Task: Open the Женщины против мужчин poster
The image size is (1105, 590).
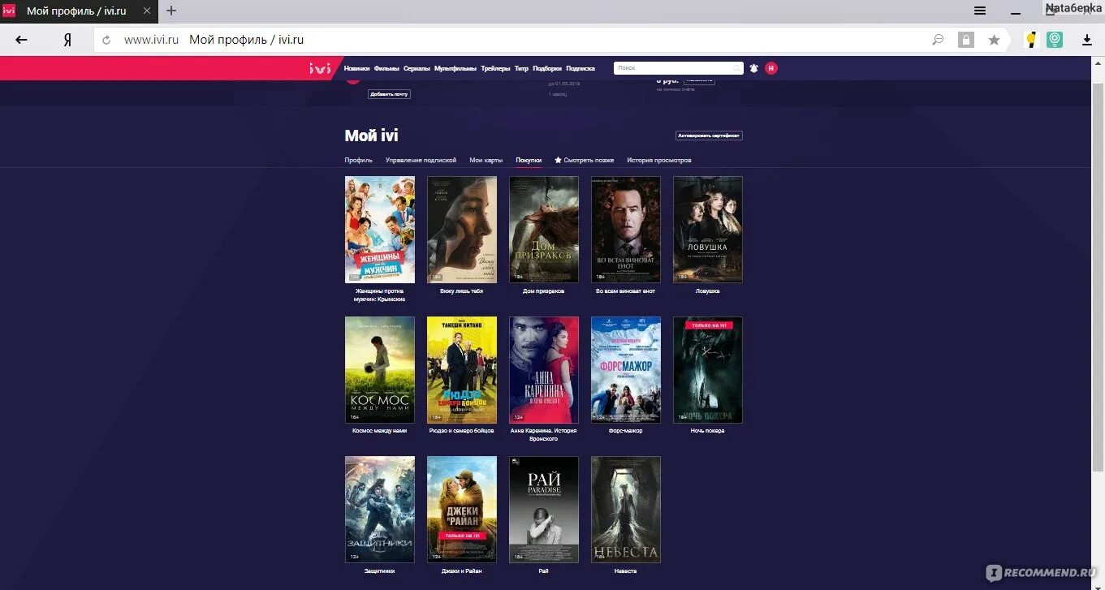Action: 379,230
